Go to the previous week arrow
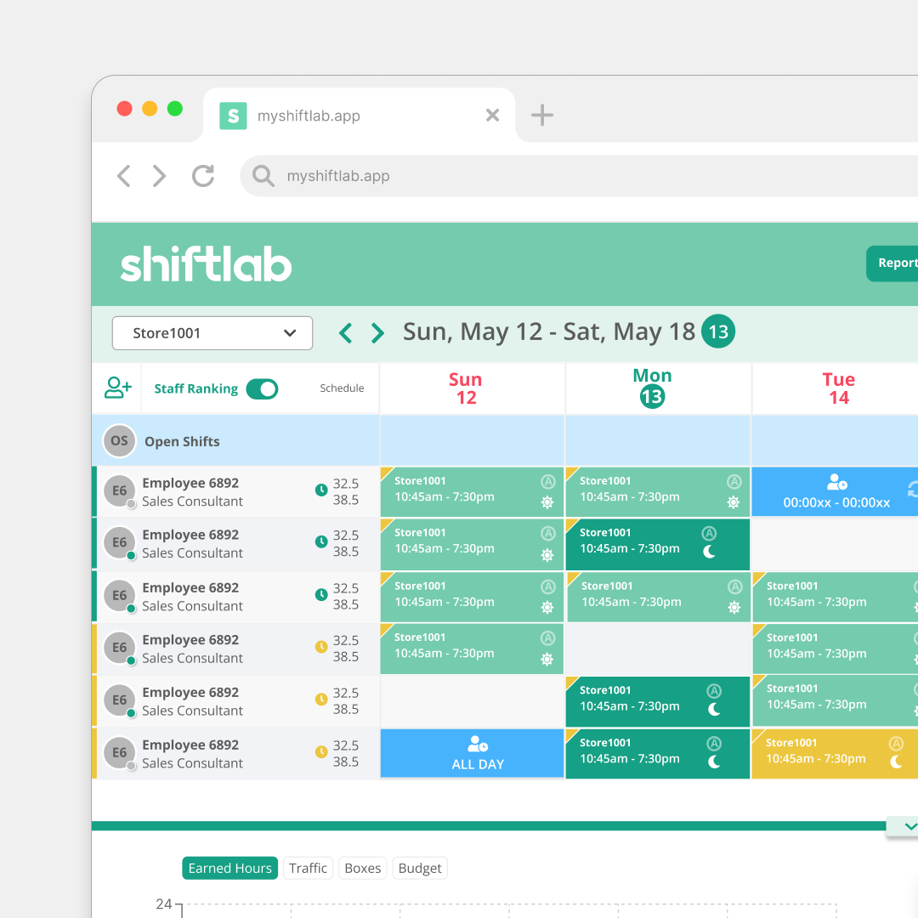The width and height of the screenshot is (918, 918). [x=345, y=333]
